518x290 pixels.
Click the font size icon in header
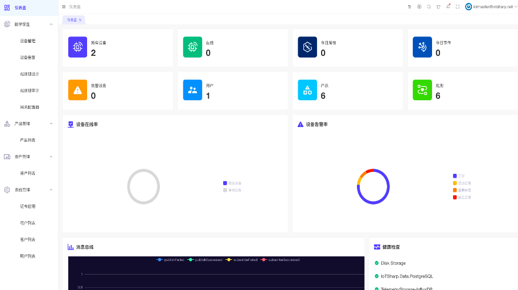tap(409, 7)
